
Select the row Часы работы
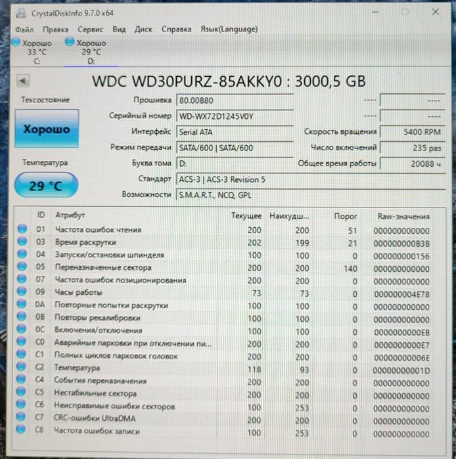224,293
